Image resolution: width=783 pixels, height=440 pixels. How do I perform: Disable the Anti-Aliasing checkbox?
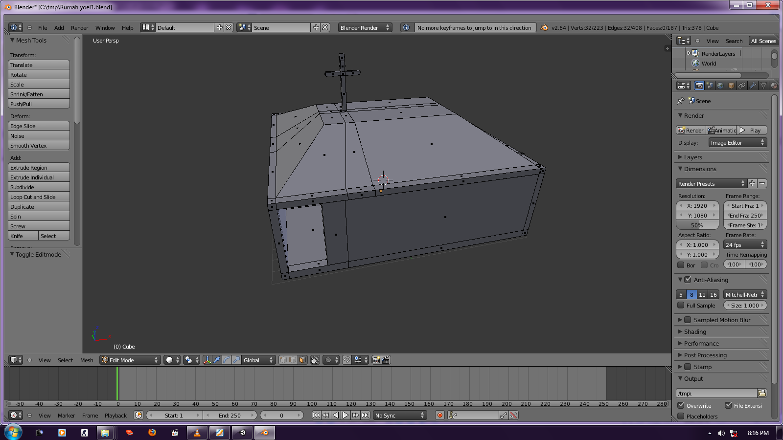click(688, 280)
